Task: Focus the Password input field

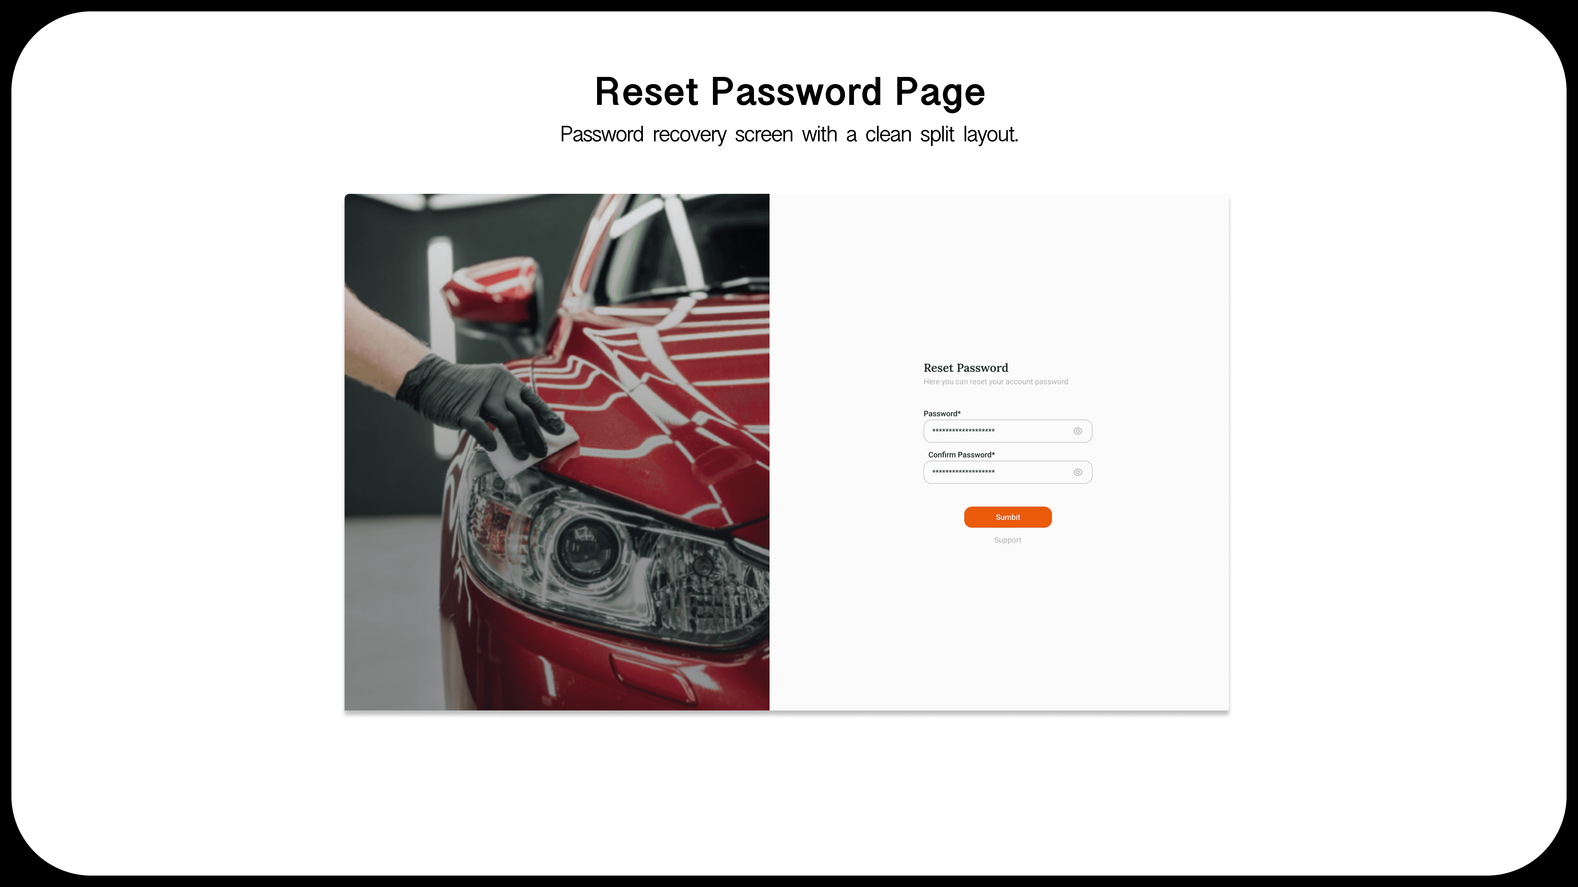Action: tap(1008, 431)
